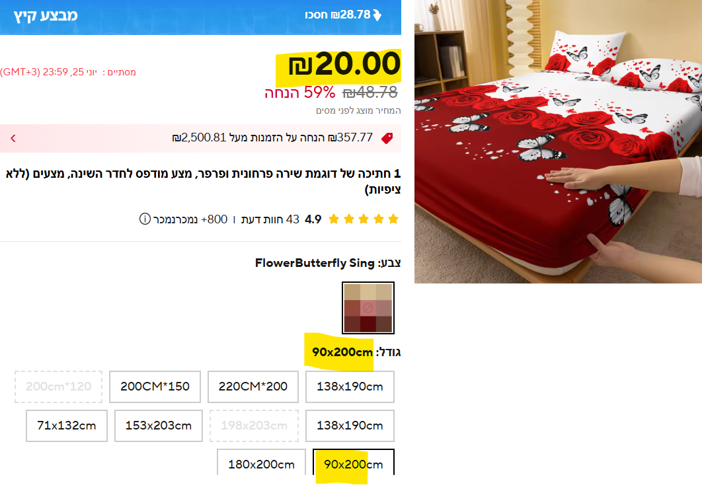
Task: Click the red discount tag icon
Action: [x=387, y=138]
